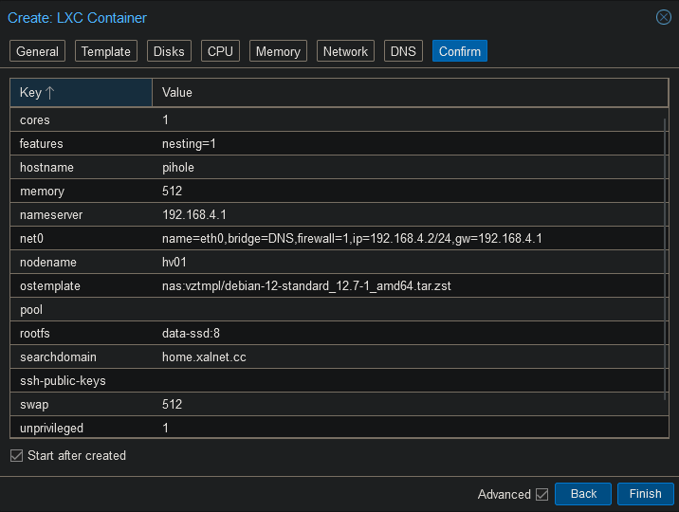The image size is (679, 512).
Task: Select the CPU tab
Action: 220,51
